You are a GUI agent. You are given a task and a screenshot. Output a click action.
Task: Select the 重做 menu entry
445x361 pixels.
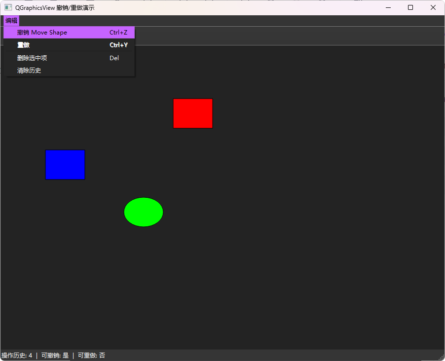click(69, 45)
